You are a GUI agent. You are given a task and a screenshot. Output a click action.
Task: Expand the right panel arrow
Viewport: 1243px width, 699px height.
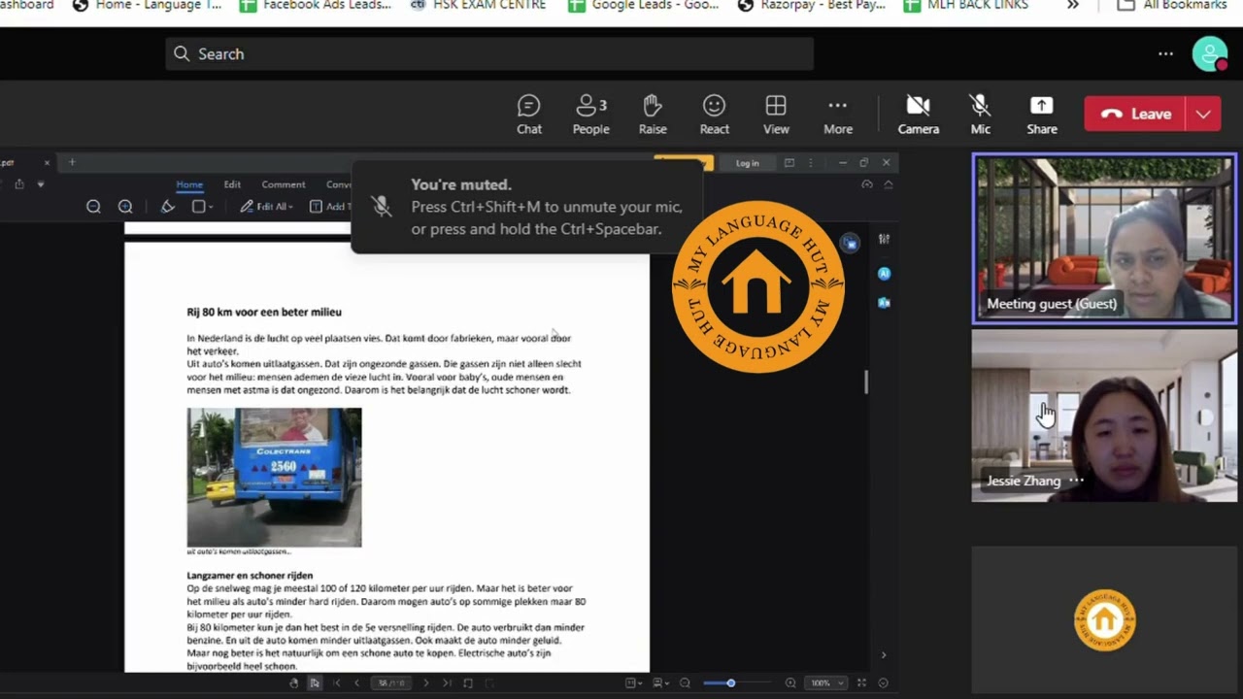883,655
